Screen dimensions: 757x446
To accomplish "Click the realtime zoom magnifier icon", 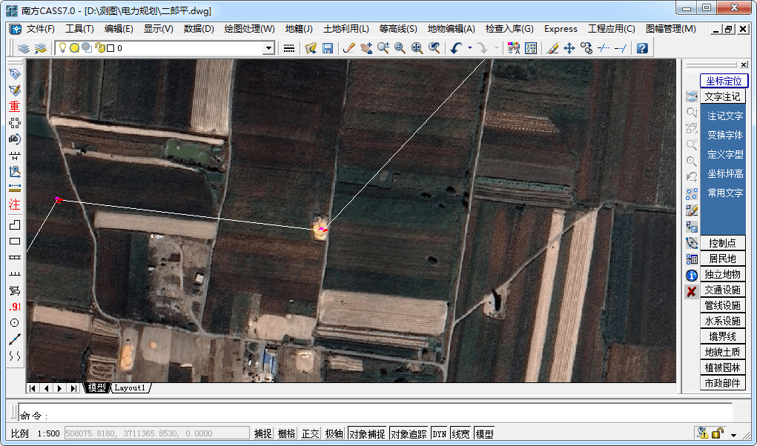I will tap(383, 48).
